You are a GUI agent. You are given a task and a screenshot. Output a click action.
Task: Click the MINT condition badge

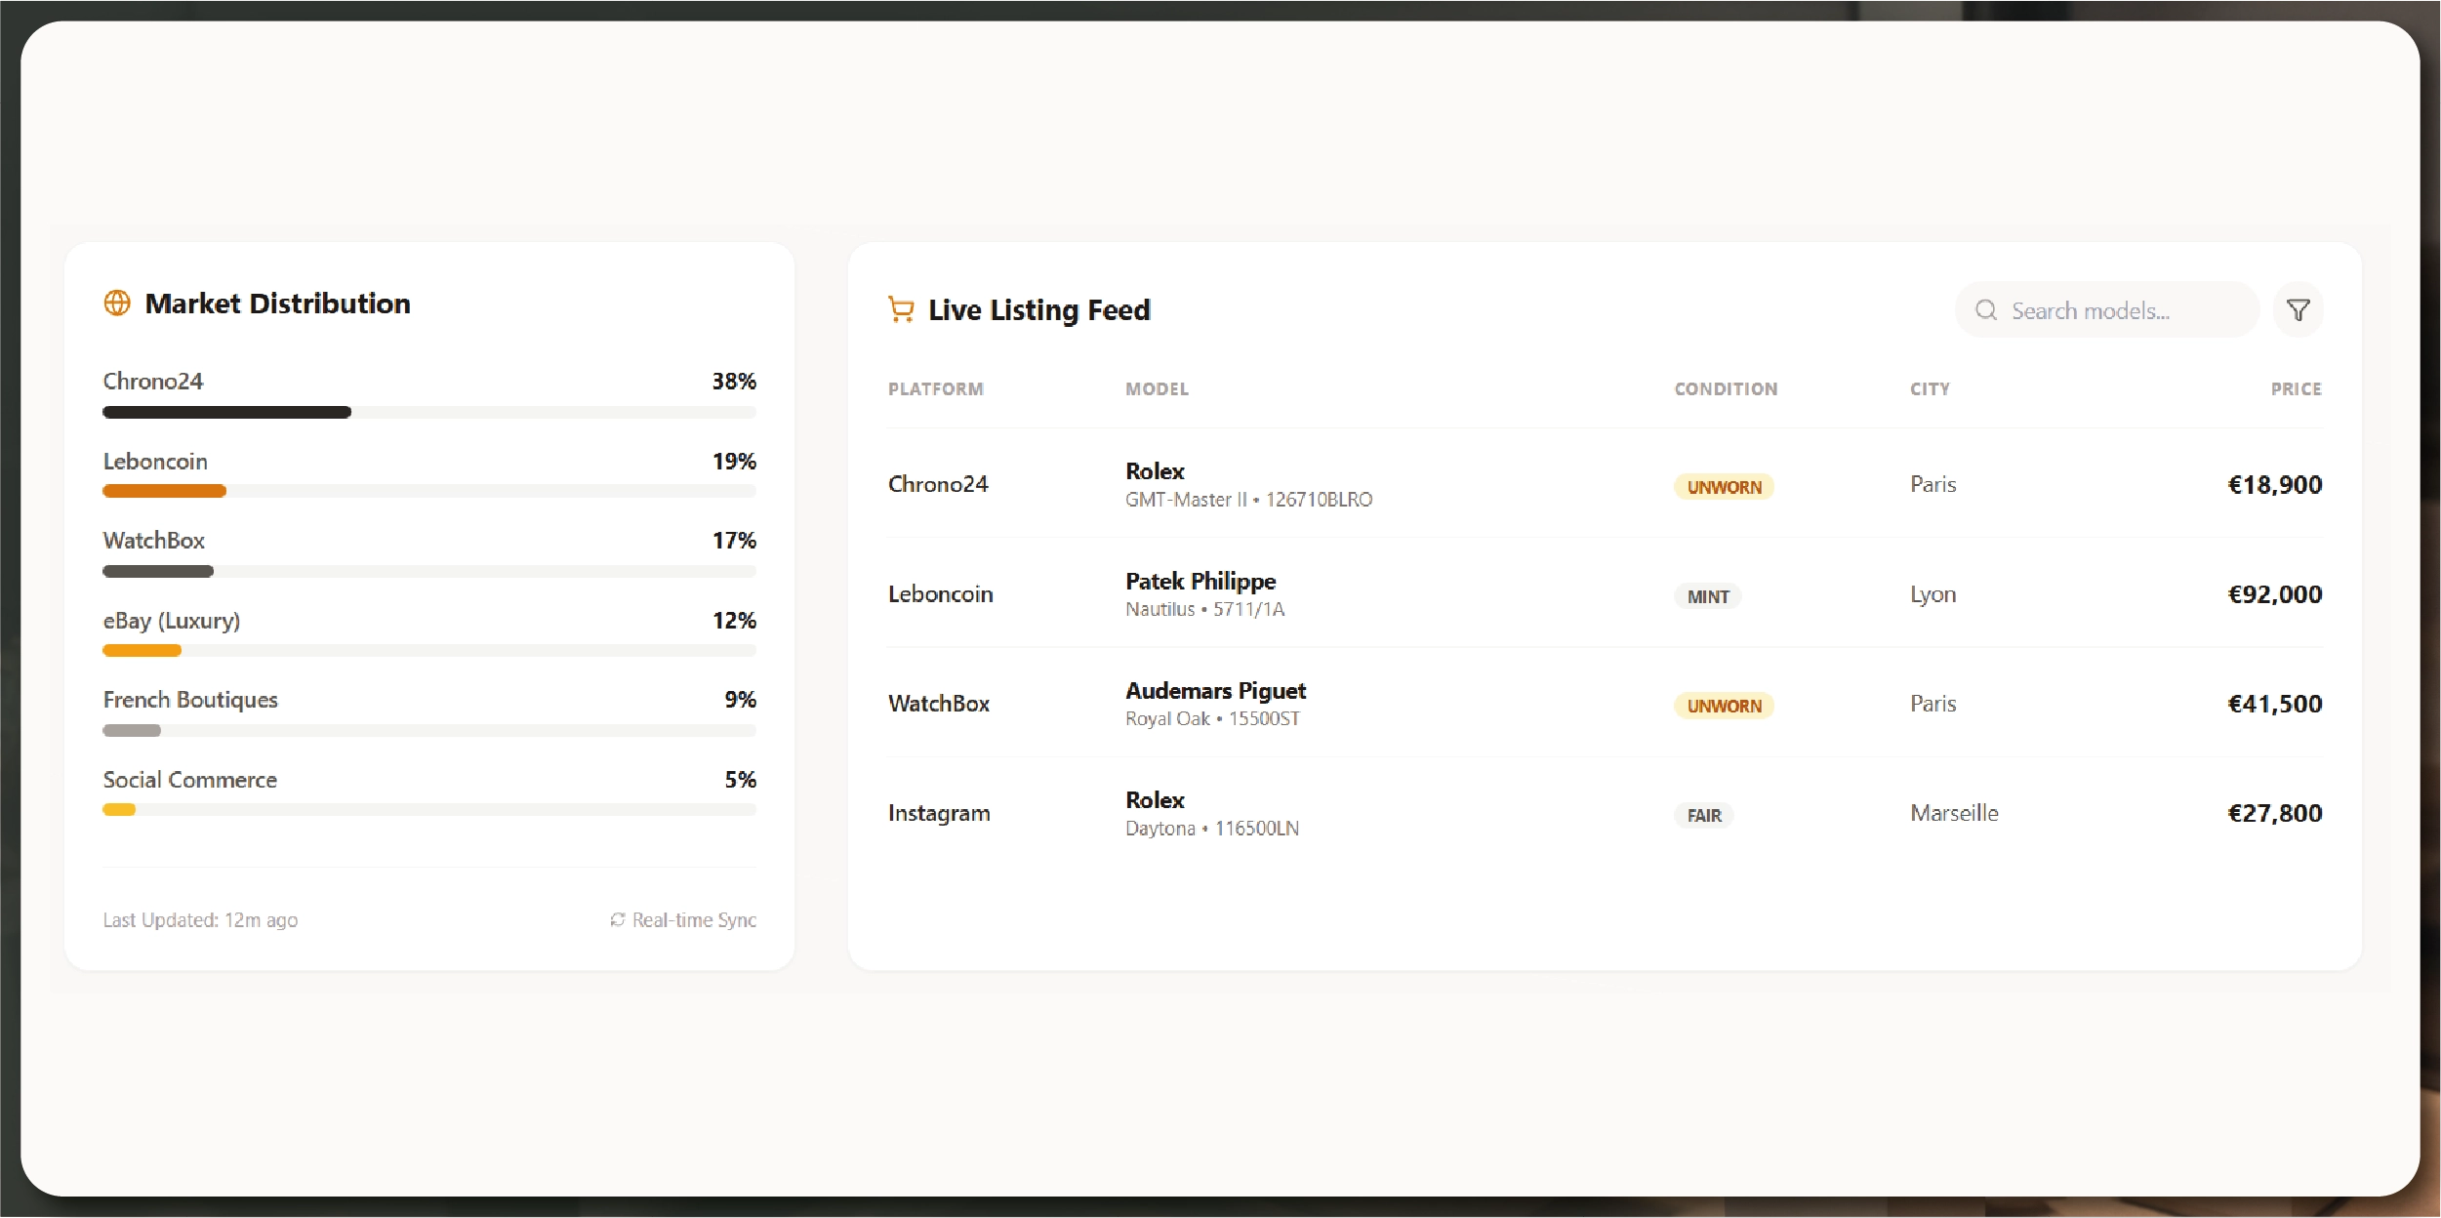pyautogui.click(x=1707, y=596)
